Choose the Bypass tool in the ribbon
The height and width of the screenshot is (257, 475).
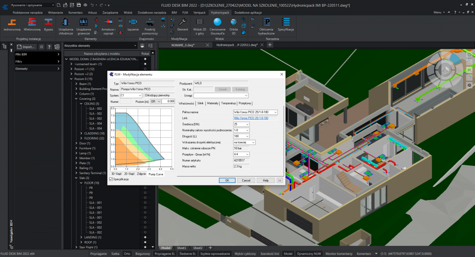(48, 25)
